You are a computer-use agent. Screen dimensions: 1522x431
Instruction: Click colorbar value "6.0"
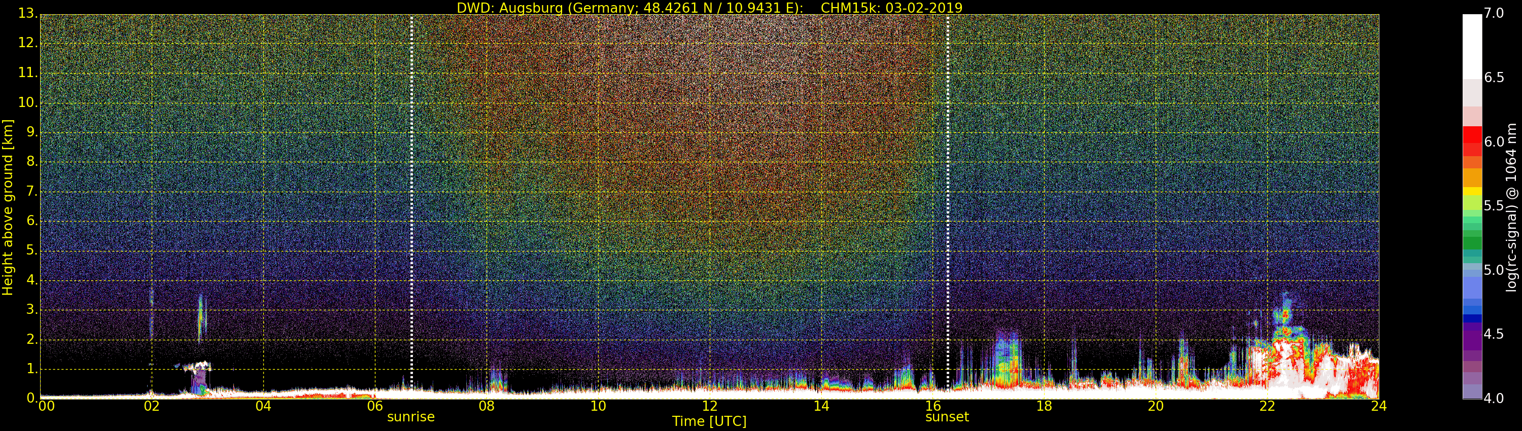click(1494, 141)
